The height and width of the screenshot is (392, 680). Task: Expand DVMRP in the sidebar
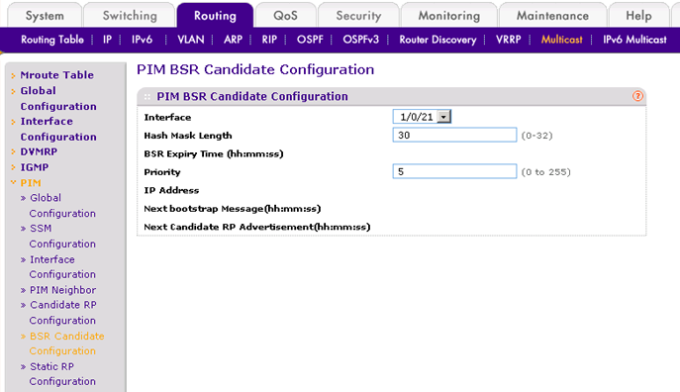[39, 151]
